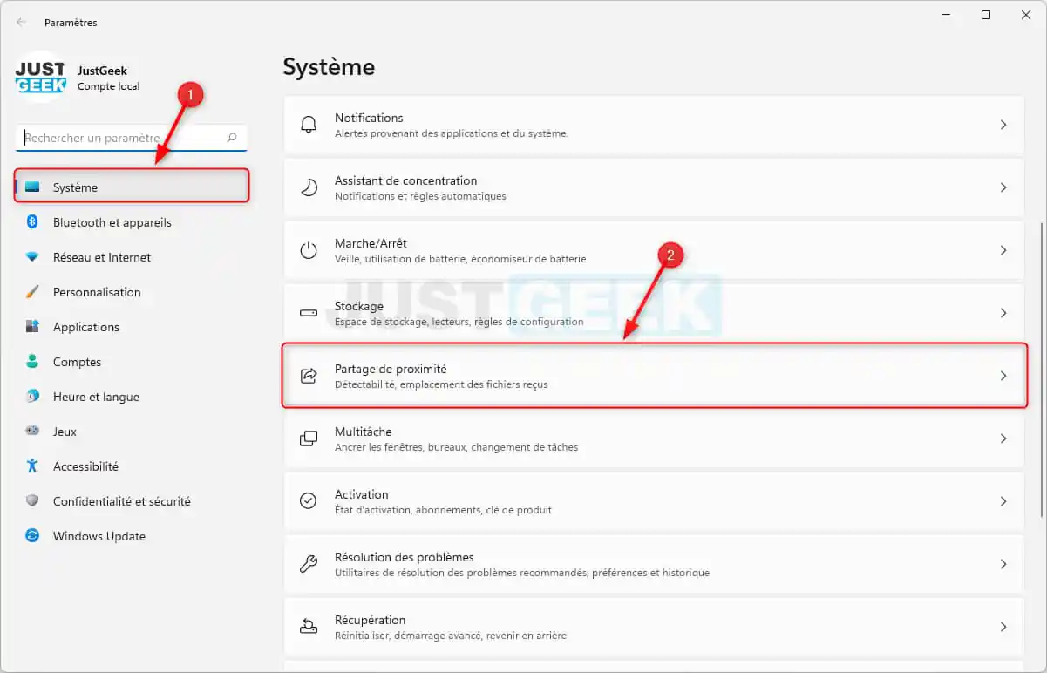
Task: Click the Applications icon in sidebar
Action: tap(32, 327)
